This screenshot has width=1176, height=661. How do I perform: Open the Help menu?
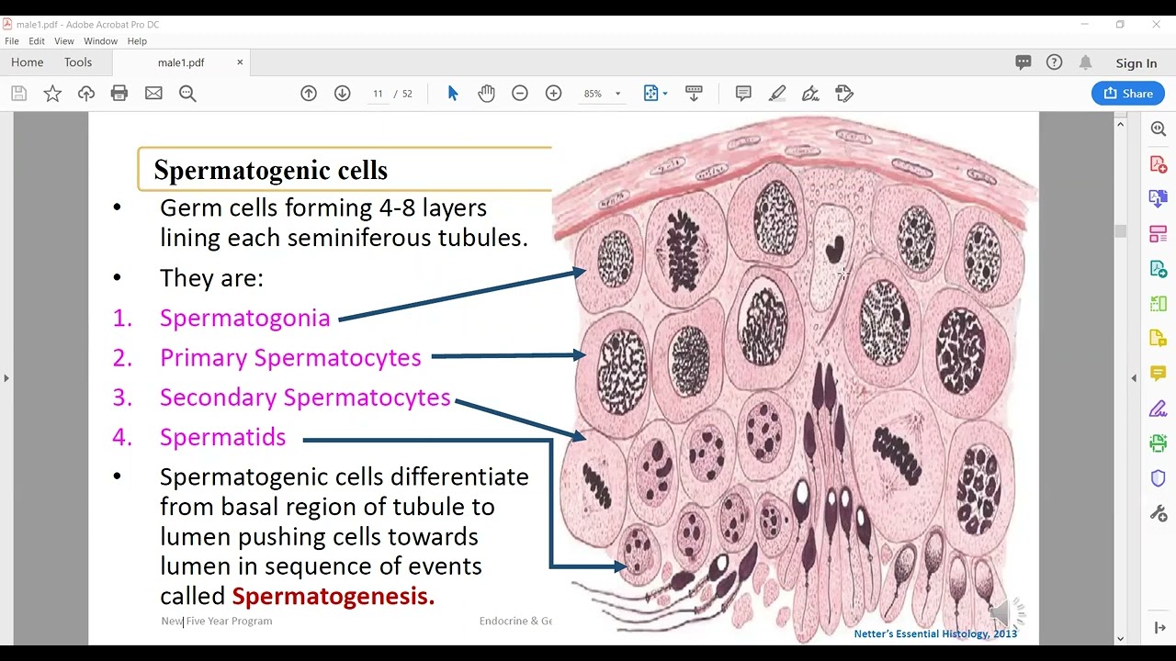tap(137, 41)
